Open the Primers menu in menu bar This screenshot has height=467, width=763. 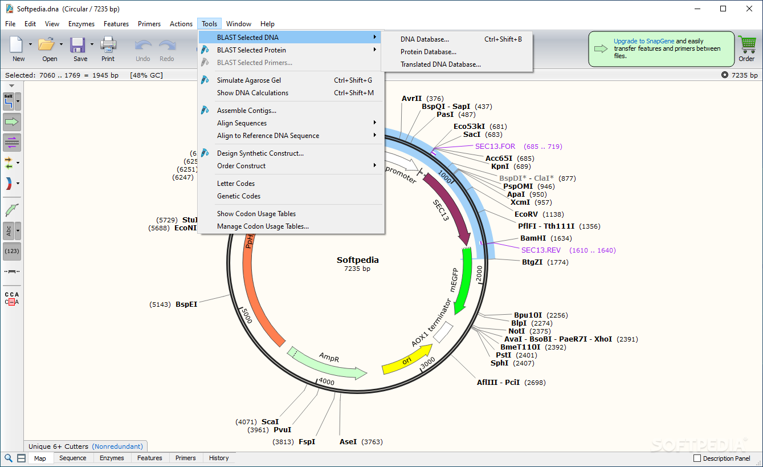[149, 24]
